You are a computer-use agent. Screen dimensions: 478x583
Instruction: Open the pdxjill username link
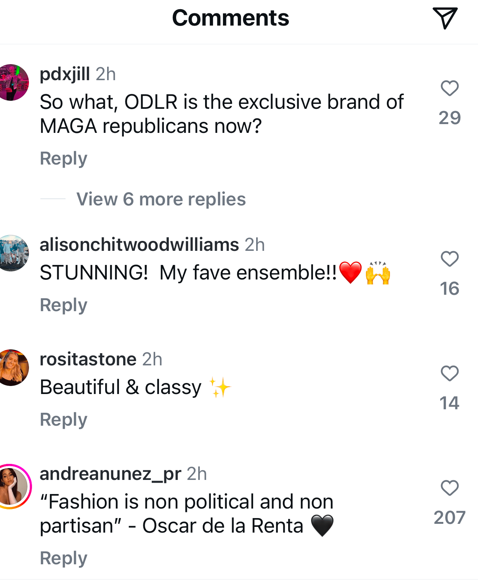(x=65, y=74)
